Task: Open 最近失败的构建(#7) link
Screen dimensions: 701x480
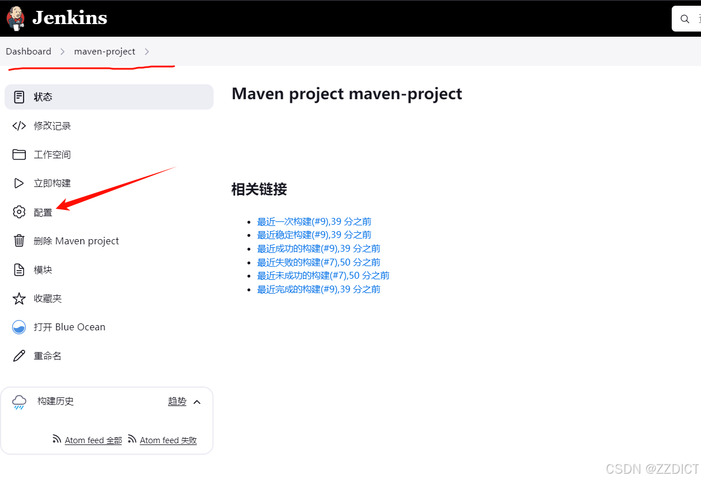Action: coord(319,262)
